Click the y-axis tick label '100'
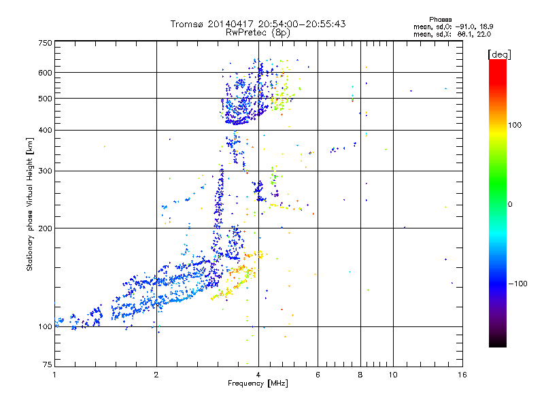Viewport: 544px width, 408px height. [x=45, y=327]
